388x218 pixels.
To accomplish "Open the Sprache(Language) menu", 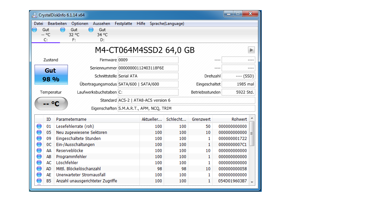I will click(x=167, y=24).
